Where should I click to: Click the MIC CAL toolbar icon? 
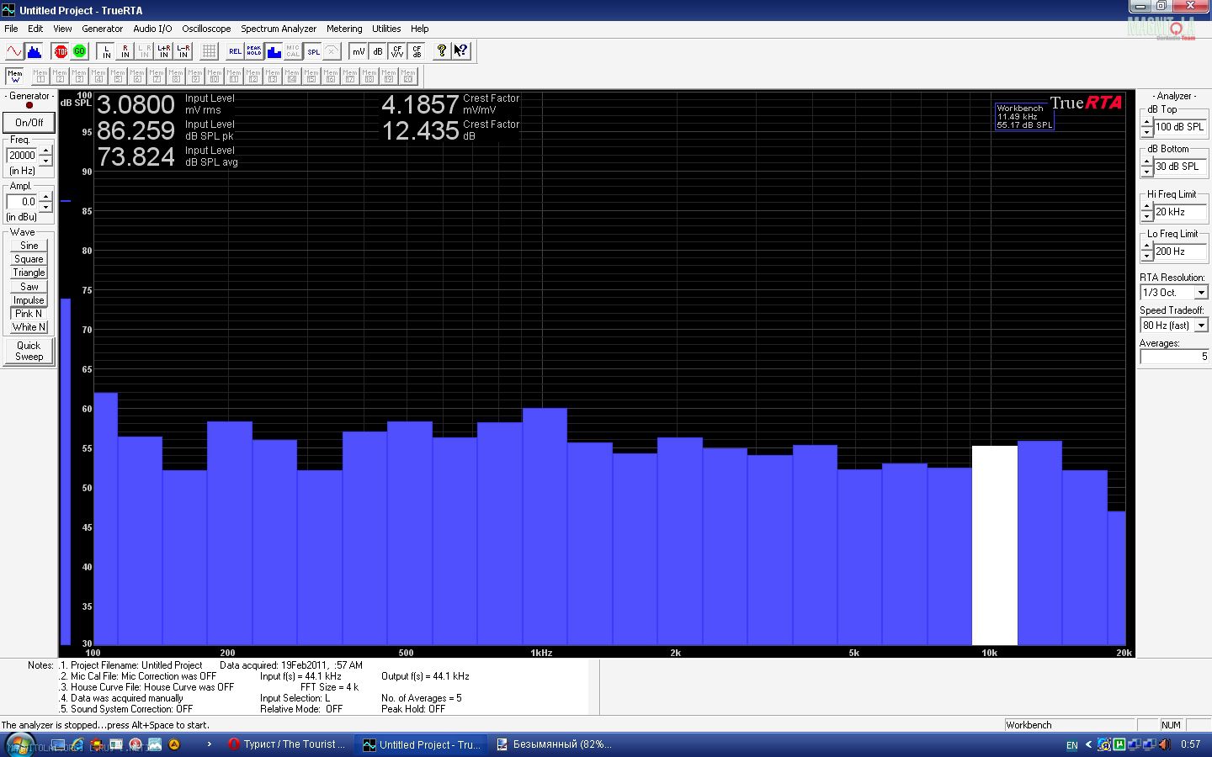click(293, 51)
